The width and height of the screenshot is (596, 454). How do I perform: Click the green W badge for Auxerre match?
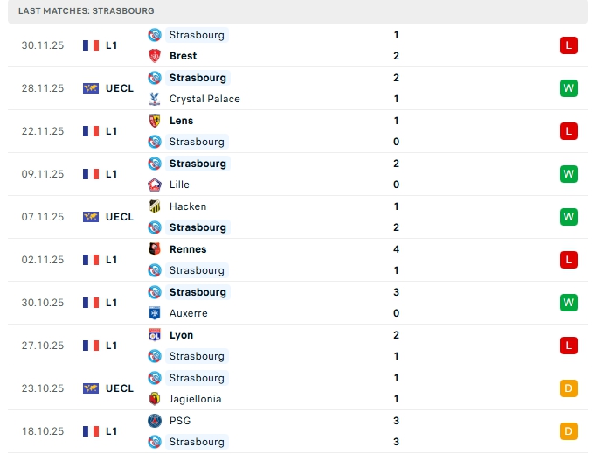point(569,303)
